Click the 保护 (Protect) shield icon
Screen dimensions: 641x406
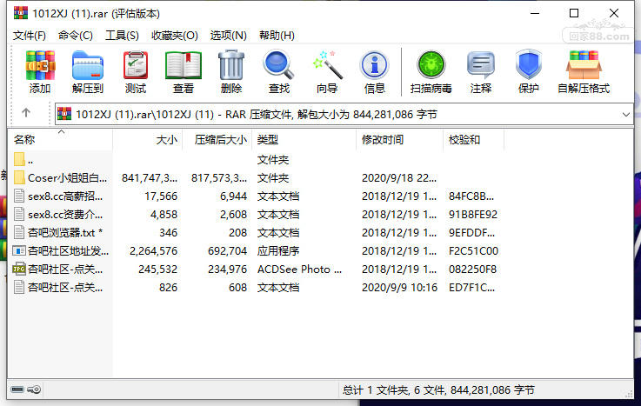tap(528, 72)
